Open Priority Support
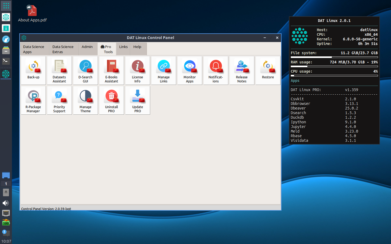The image size is (391, 244). 59,100
